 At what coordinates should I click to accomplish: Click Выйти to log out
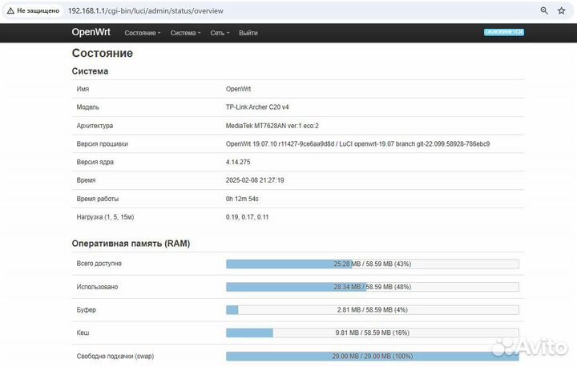click(248, 33)
